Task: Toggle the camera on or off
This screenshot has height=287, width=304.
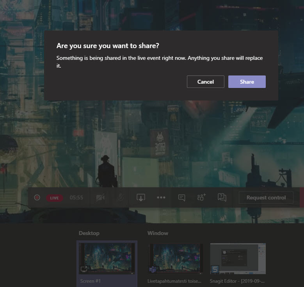Action: (100, 198)
